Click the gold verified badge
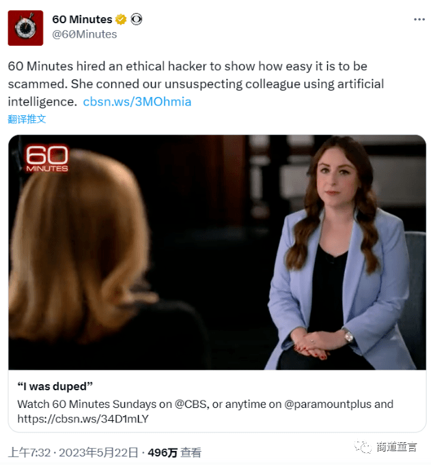 121,19
